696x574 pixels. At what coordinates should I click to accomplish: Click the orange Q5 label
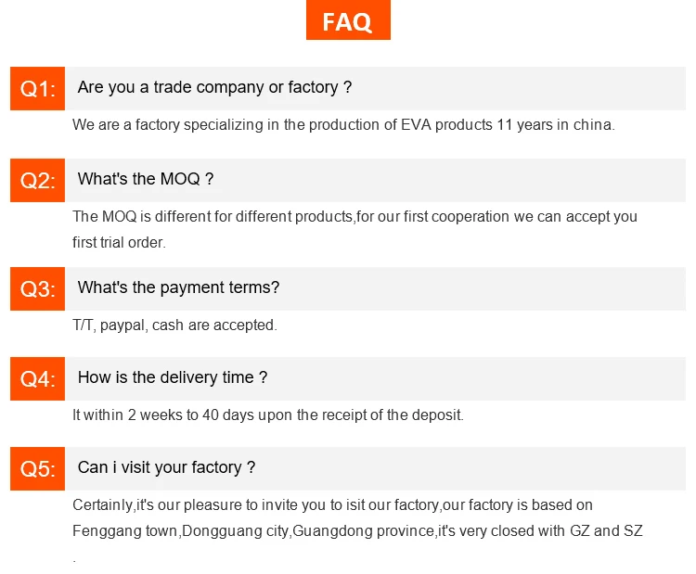pyautogui.click(x=37, y=468)
